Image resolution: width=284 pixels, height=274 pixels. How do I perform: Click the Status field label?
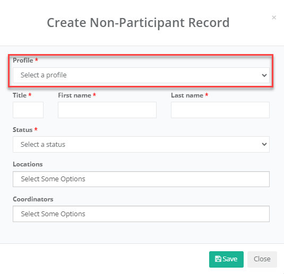pyautogui.click(x=23, y=130)
